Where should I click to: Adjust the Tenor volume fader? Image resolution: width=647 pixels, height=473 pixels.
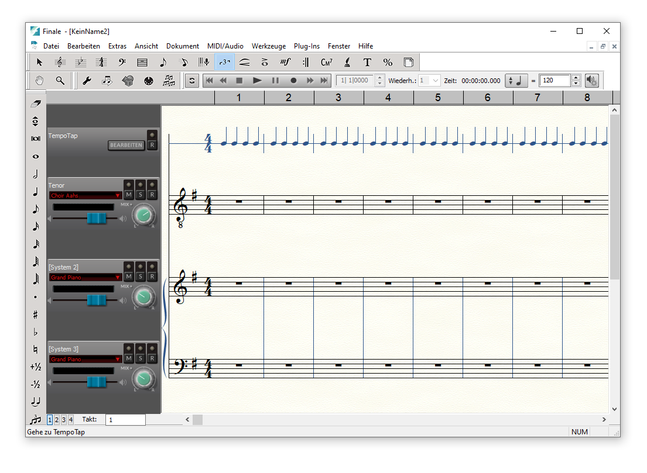pos(97,218)
